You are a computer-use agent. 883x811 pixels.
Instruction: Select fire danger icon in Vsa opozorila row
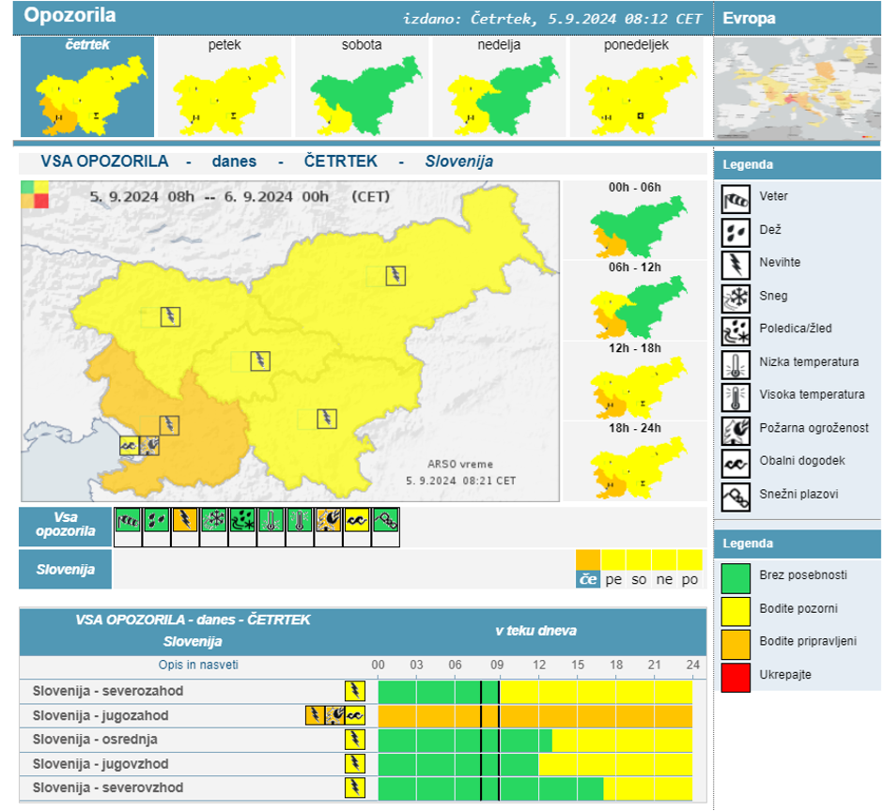click(x=328, y=519)
